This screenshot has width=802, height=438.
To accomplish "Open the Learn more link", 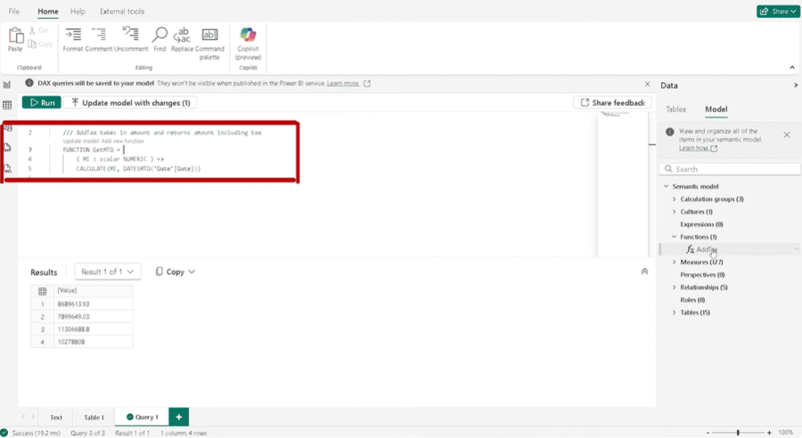I will 343,83.
